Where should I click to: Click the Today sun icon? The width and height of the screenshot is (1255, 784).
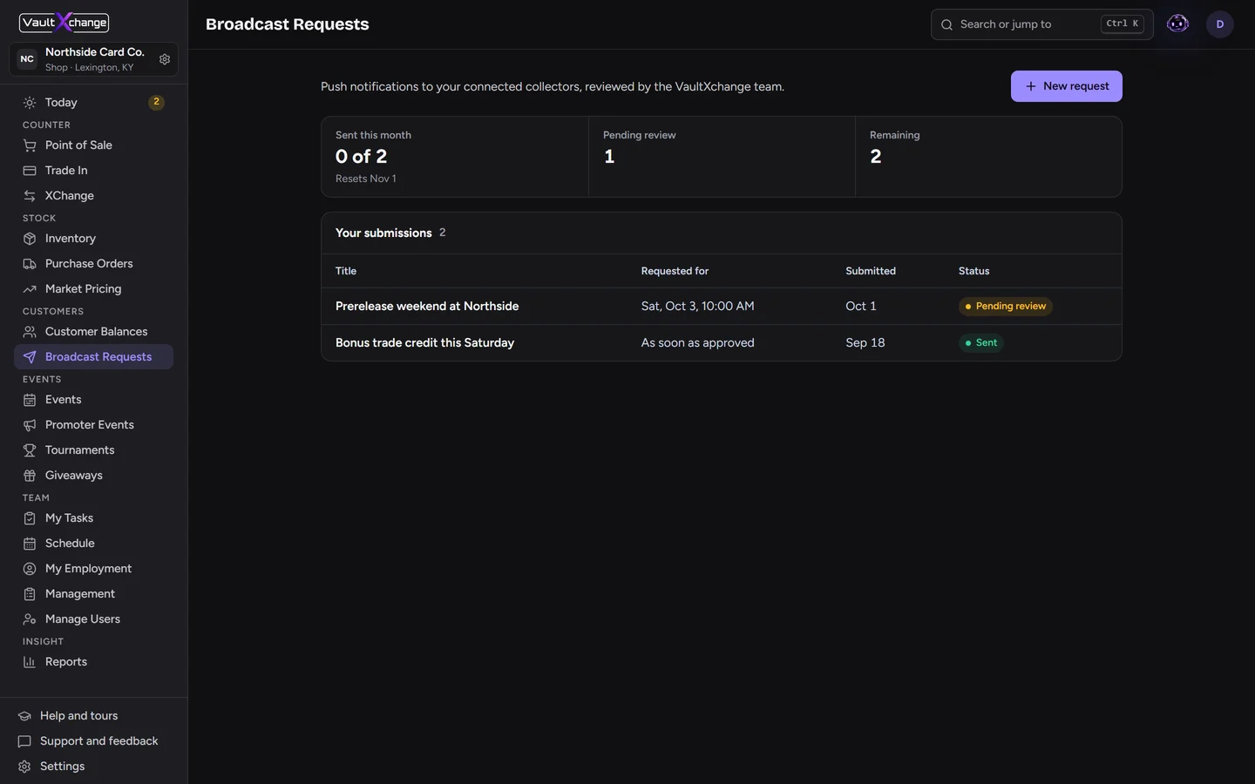(x=30, y=103)
